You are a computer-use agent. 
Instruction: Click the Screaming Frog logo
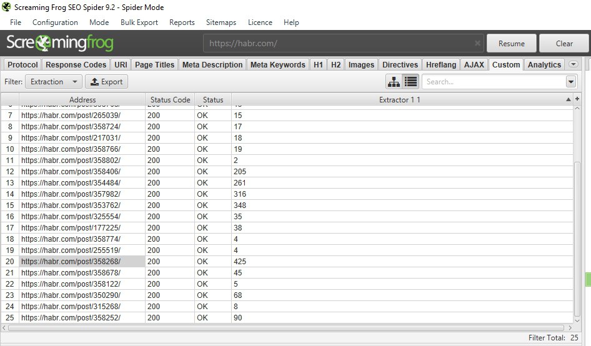click(x=60, y=43)
